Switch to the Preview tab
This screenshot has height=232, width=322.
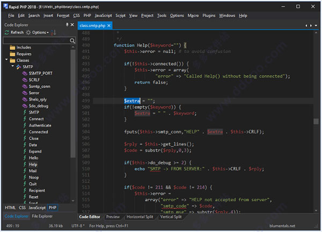[113, 217]
